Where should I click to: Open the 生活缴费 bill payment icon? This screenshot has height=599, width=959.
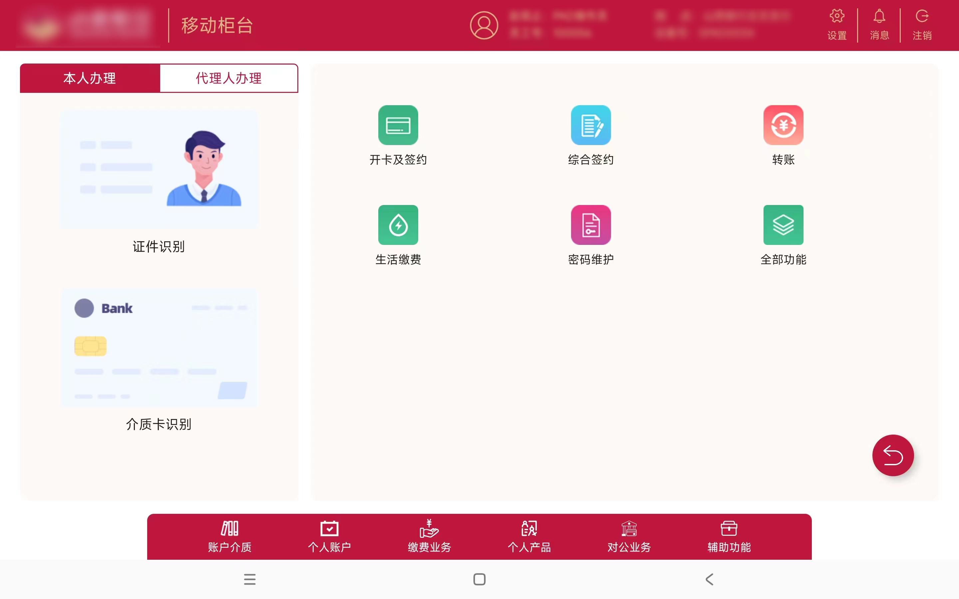click(x=398, y=225)
